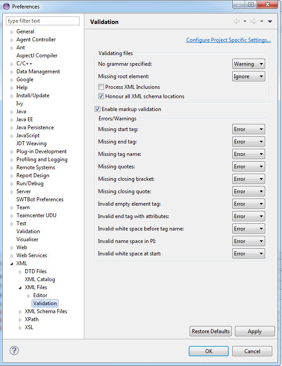Viewport: 282px width, 366px height.
Task: Confirm with the OK button
Action: coord(209,351)
